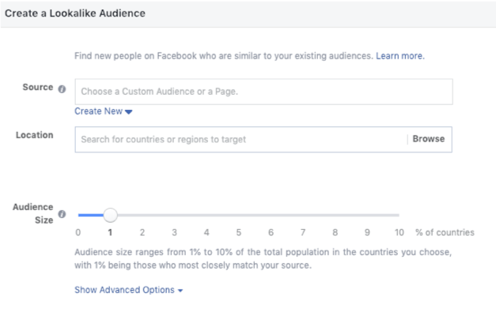Click the scale number 7
The width and height of the screenshot is (496, 309).
point(303,232)
